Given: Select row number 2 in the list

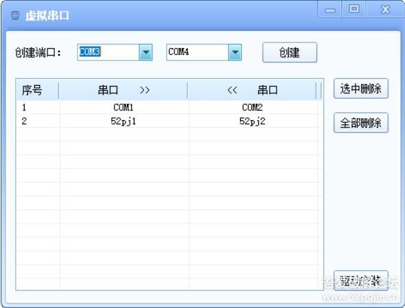Looking at the screenshot, I should 24,121.
